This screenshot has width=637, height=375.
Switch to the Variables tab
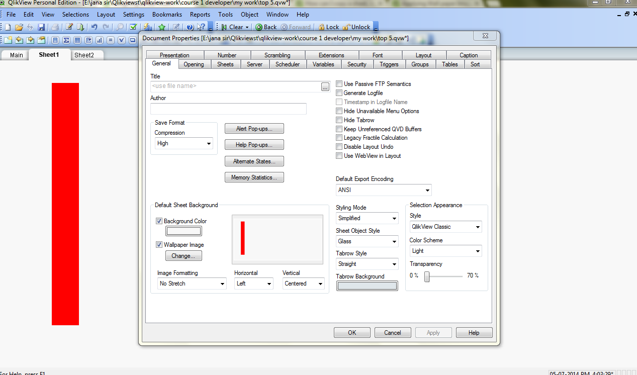pos(323,64)
